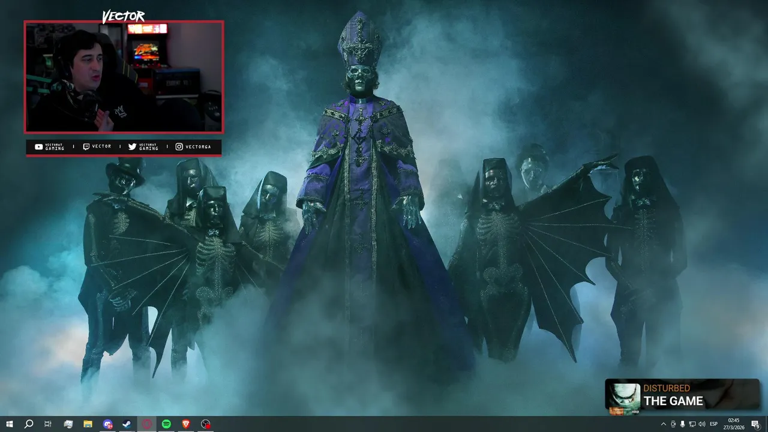The image size is (768, 432).
Task: Open Brave browser from the taskbar
Action: pos(186,424)
